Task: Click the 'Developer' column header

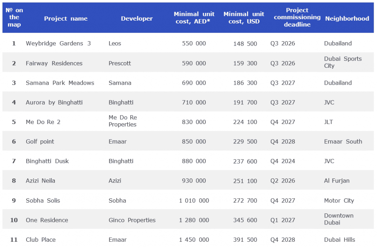Action: tap(137, 18)
